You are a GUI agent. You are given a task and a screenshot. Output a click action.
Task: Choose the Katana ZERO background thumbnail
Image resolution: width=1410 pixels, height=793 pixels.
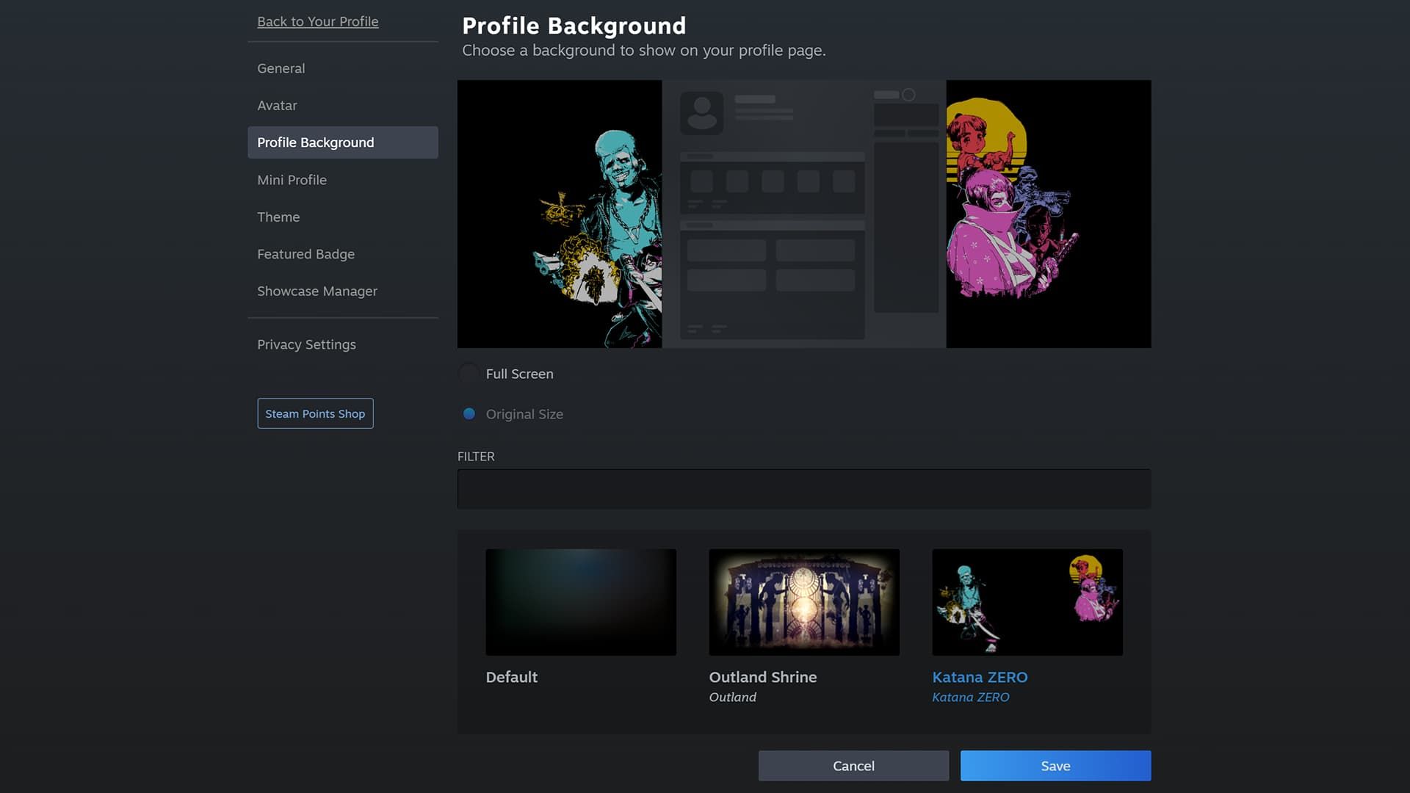click(x=1027, y=602)
